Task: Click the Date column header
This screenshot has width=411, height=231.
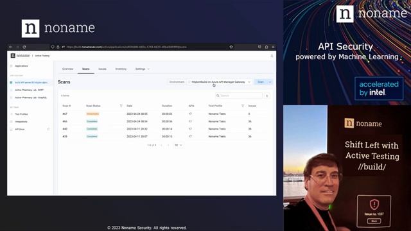Action: [x=130, y=106]
